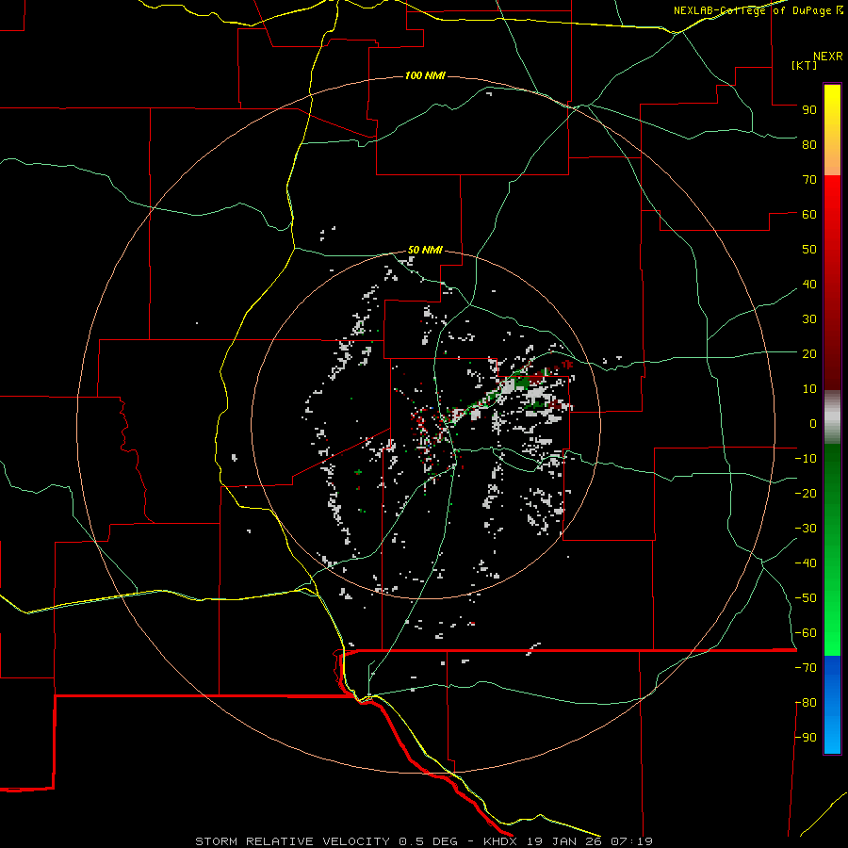This screenshot has height=848, width=848.
Task: Click the NEXLAB-College of DuPage label
Action: (x=752, y=10)
